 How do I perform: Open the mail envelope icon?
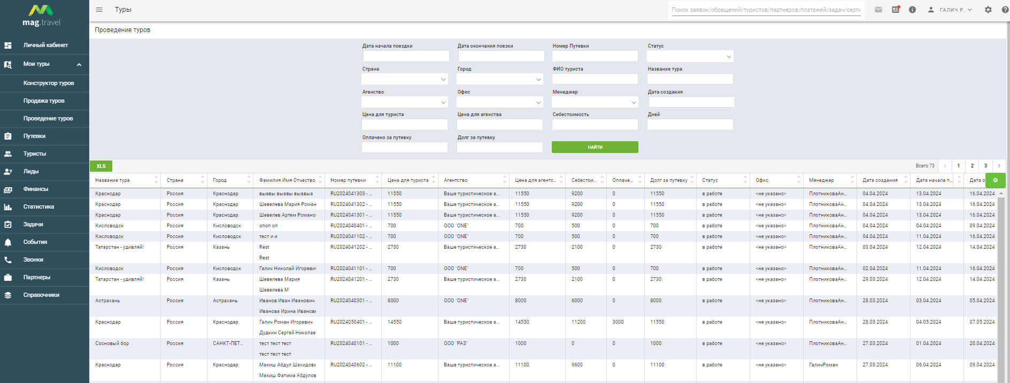pos(878,10)
